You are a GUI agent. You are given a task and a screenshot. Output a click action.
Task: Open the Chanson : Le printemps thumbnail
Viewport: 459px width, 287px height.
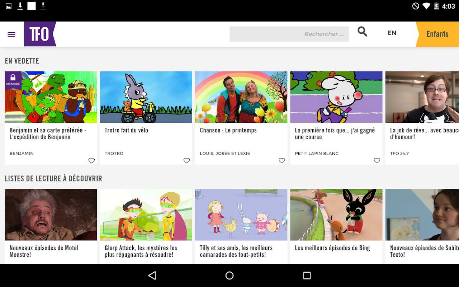click(241, 97)
